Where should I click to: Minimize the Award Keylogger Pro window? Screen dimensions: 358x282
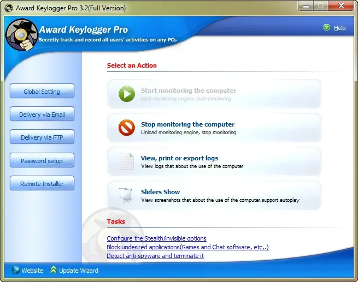[x=306, y=6]
